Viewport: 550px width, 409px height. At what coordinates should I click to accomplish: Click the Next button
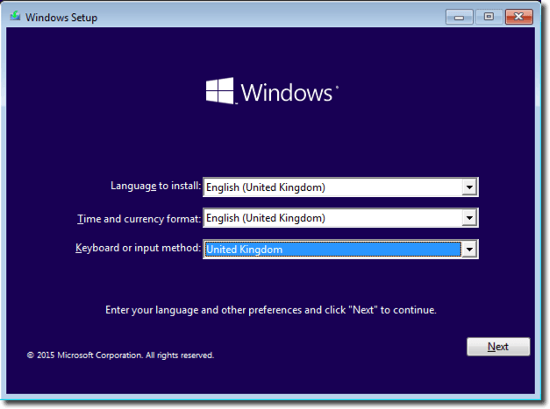(x=498, y=347)
